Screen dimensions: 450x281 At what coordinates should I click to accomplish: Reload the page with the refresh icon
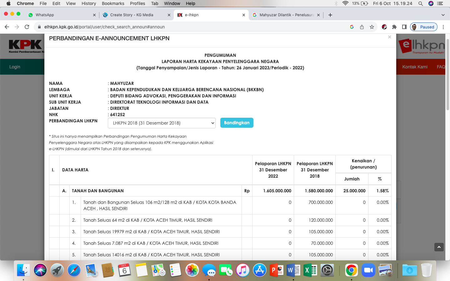coord(27,27)
